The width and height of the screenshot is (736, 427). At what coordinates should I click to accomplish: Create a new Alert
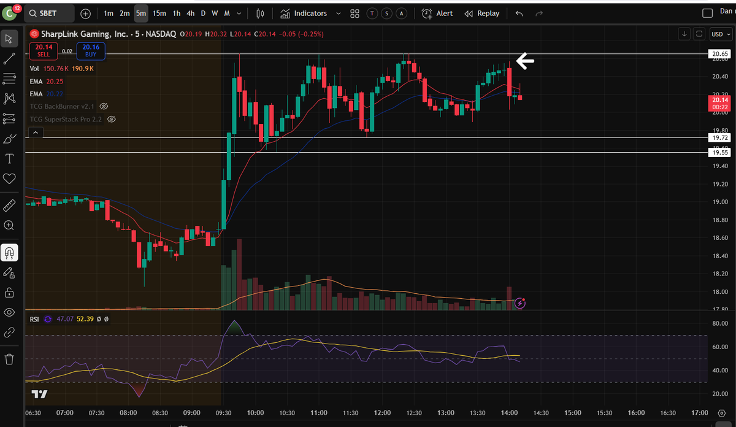[437, 13]
